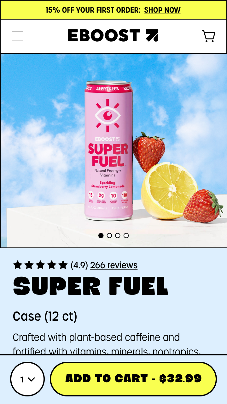The height and width of the screenshot is (404, 227).
Task: Click the Case (12 ct) label
Action: (x=45, y=316)
